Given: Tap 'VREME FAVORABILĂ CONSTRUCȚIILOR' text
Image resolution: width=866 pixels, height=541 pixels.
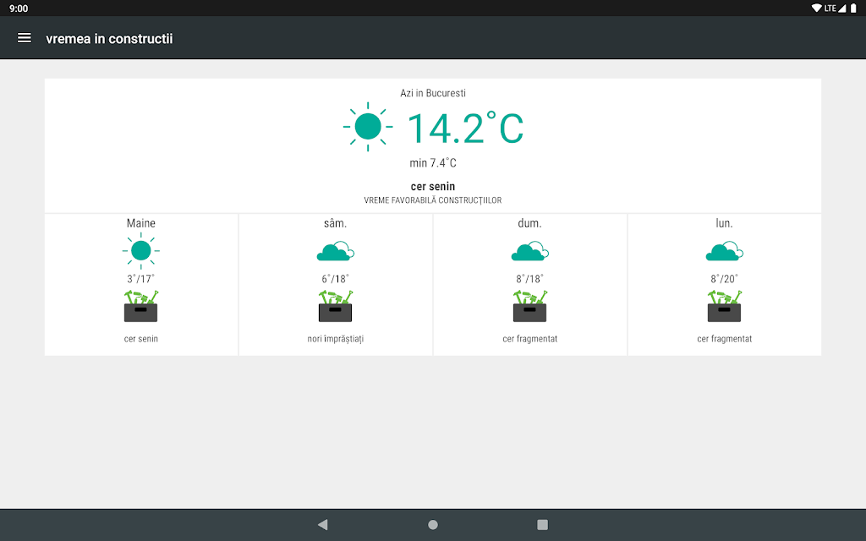Looking at the screenshot, I should pyautogui.click(x=433, y=200).
